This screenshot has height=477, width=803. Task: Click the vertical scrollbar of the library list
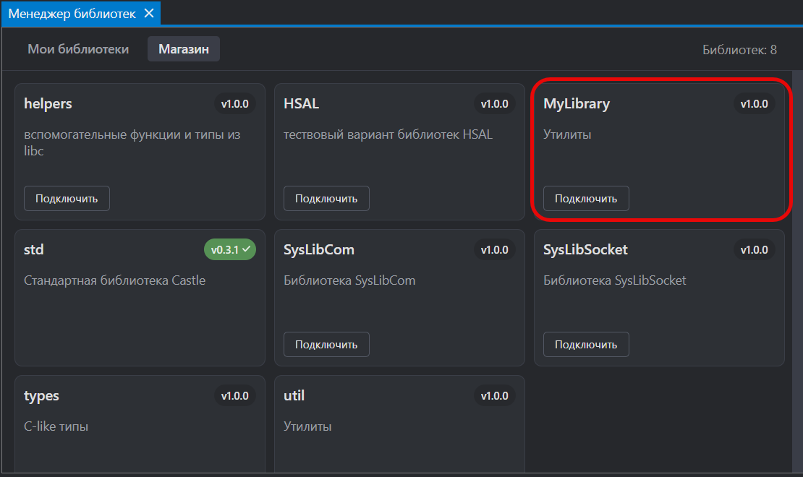click(x=797, y=271)
